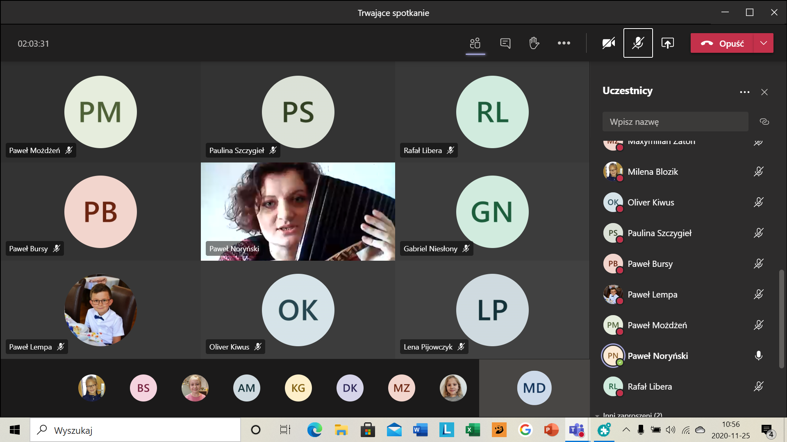Select the PS tile of Paulina Szczygieł
The image size is (787, 442).
pyautogui.click(x=298, y=112)
